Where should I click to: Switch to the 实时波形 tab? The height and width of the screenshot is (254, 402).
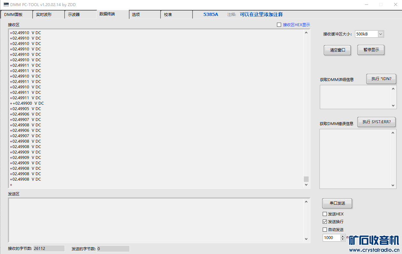[x=48, y=15]
